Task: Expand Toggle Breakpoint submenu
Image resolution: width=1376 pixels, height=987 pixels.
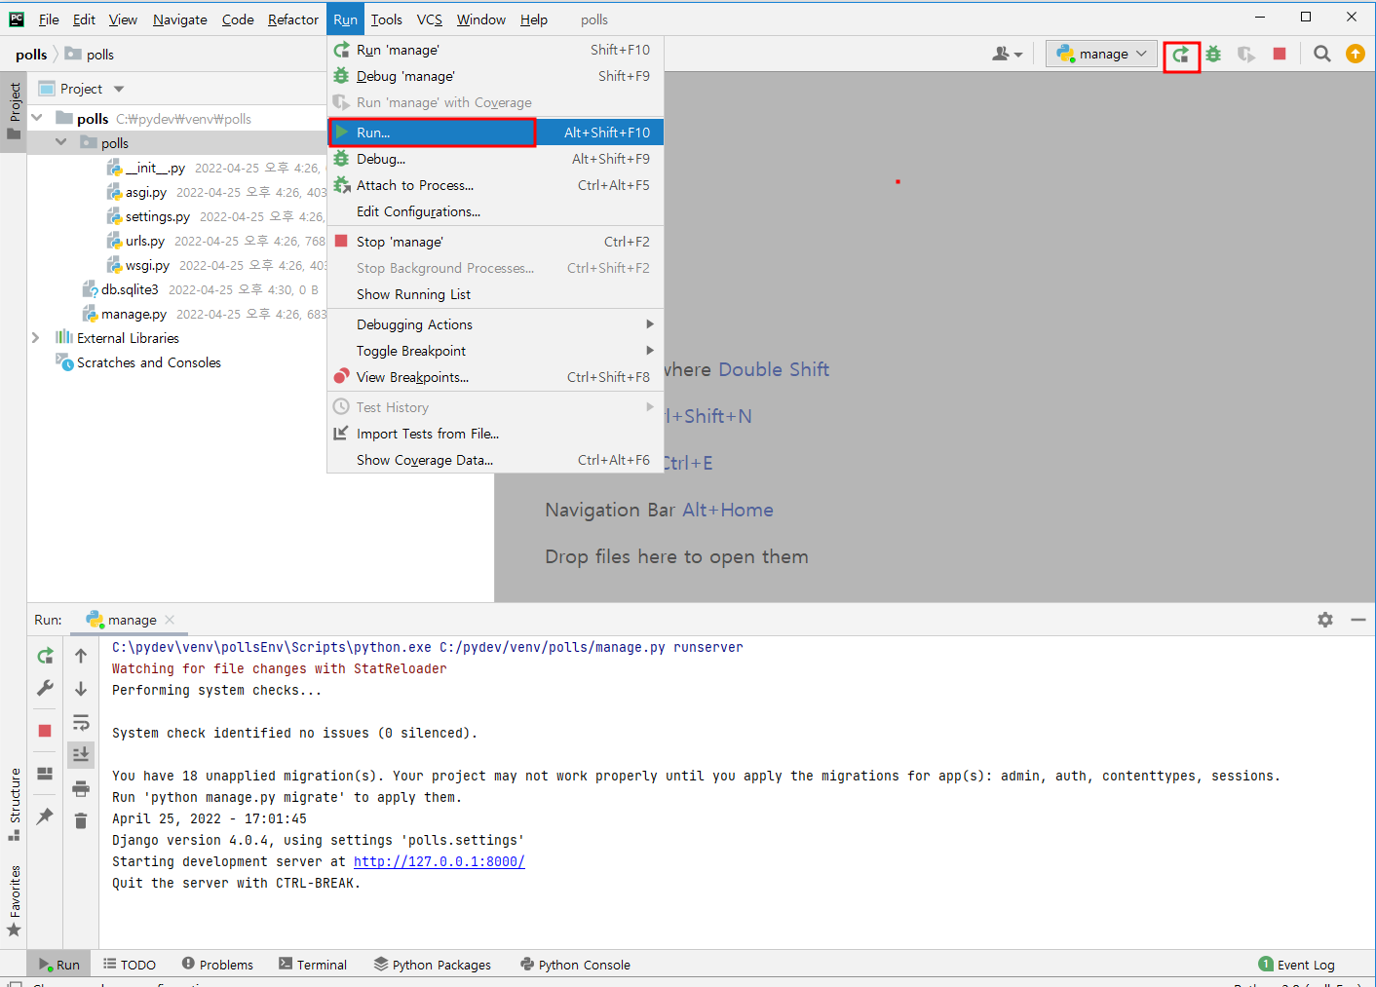Action: pos(495,351)
